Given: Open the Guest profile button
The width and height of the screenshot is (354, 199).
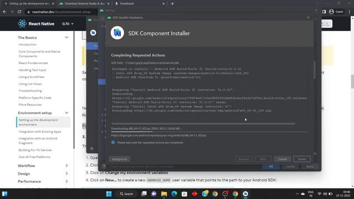Looking at the screenshot, I should coord(336,12).
